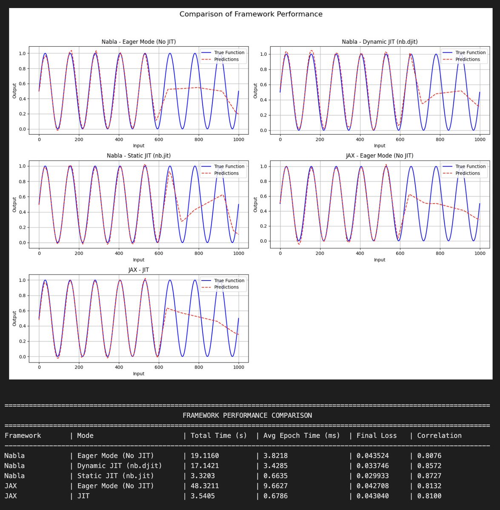This screenshot has height=510, width=500.
Task: Click the total time value 17.1421
Action: tap(205, 466)
